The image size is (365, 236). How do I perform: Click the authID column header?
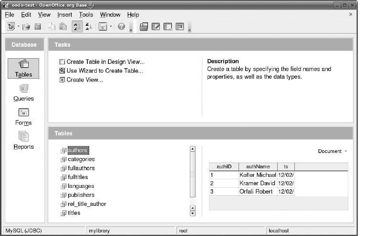pos(224,167)
